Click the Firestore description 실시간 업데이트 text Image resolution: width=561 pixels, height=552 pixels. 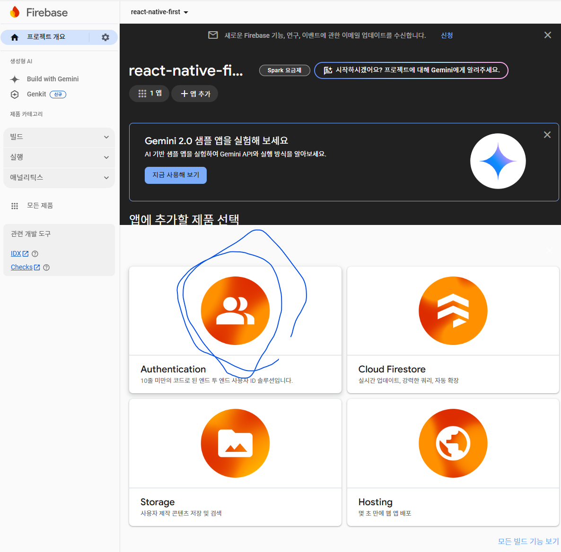click(408, 381)
